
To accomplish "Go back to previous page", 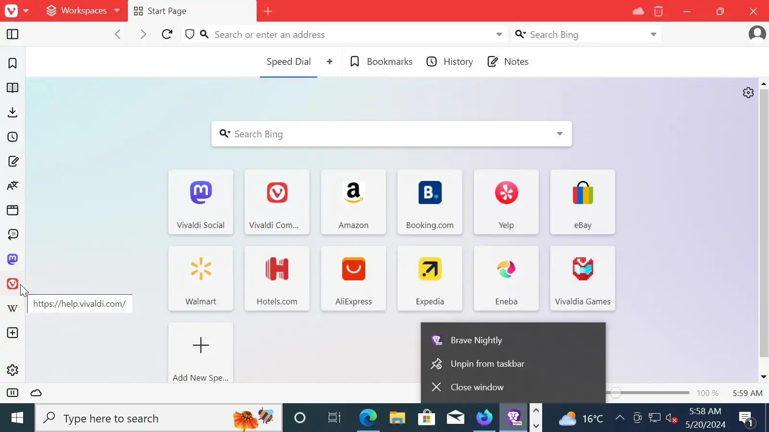I will pyautogui.click(x=118, y=34).
